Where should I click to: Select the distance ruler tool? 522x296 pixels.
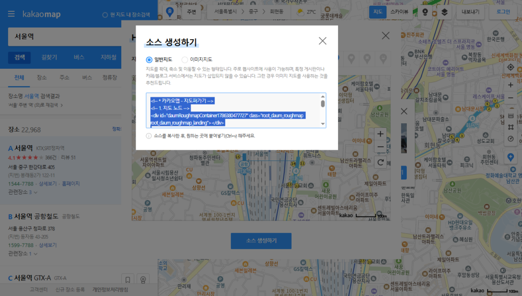point(510,116)
